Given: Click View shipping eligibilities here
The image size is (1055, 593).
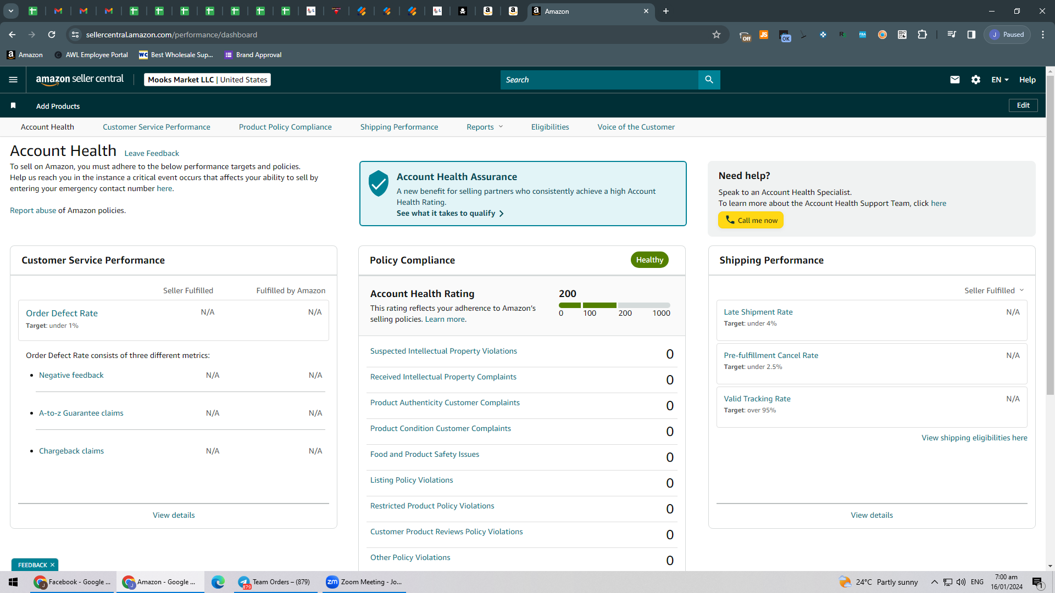Looking at the screenshot, I should pos(974,438).
